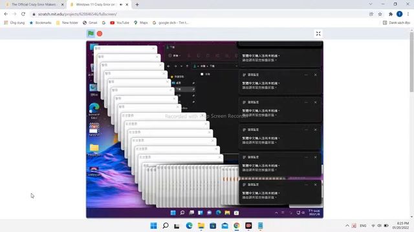414x232 pixels.
Task: Exit Scratch fullscreen mode
Action: (x=318, y=34)
